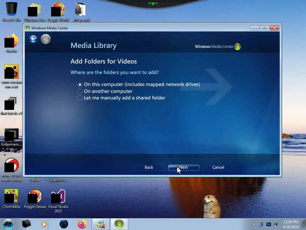
Task: Select the 'shit people' folder icon
Action: [81, 12]
